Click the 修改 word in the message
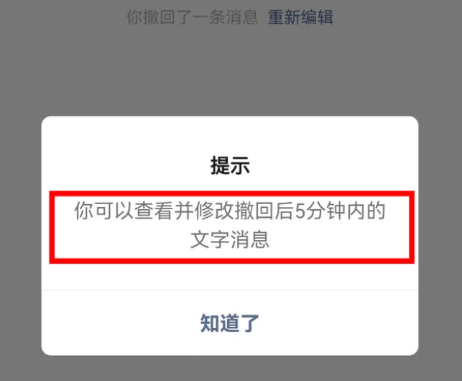The width and height of the screenshot is (462, 381). [x=214, y=211]
